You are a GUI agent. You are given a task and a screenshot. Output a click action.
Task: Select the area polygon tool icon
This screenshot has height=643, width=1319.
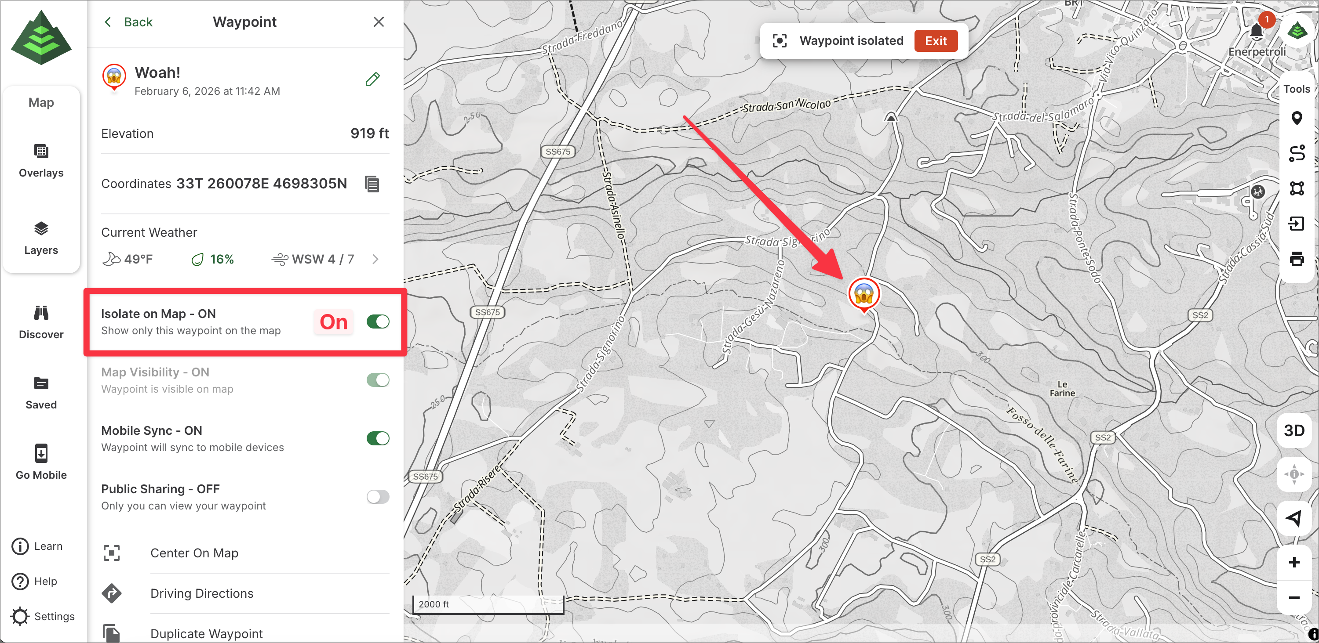pos(1296,188)
